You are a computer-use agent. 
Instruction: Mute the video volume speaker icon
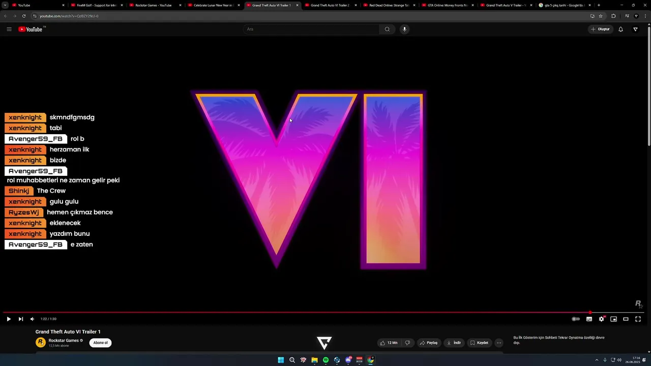tap(32, 319)
